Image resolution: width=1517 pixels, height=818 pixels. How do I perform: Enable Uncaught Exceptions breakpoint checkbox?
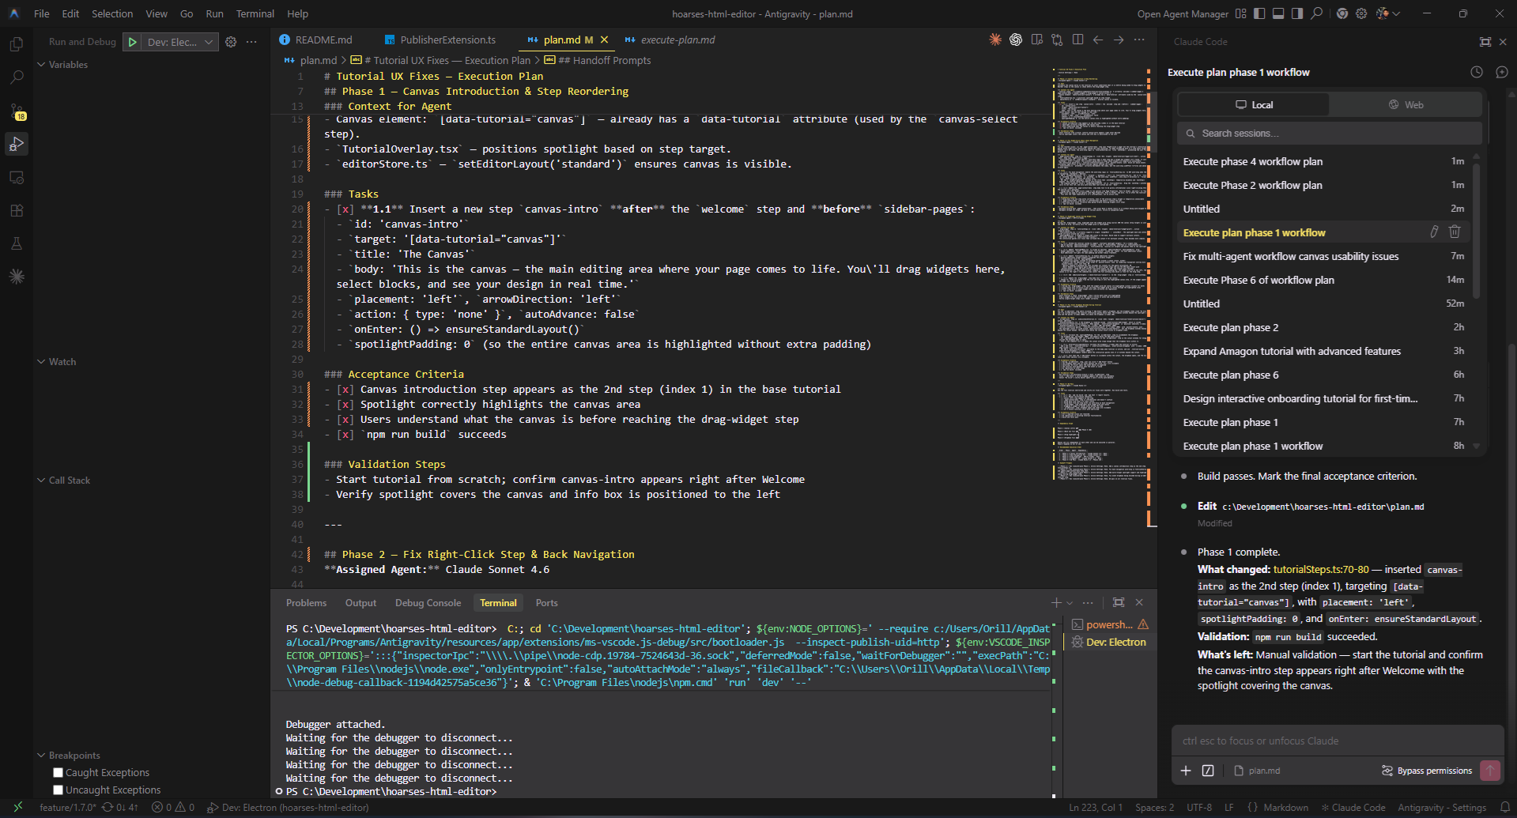point(58,790)
